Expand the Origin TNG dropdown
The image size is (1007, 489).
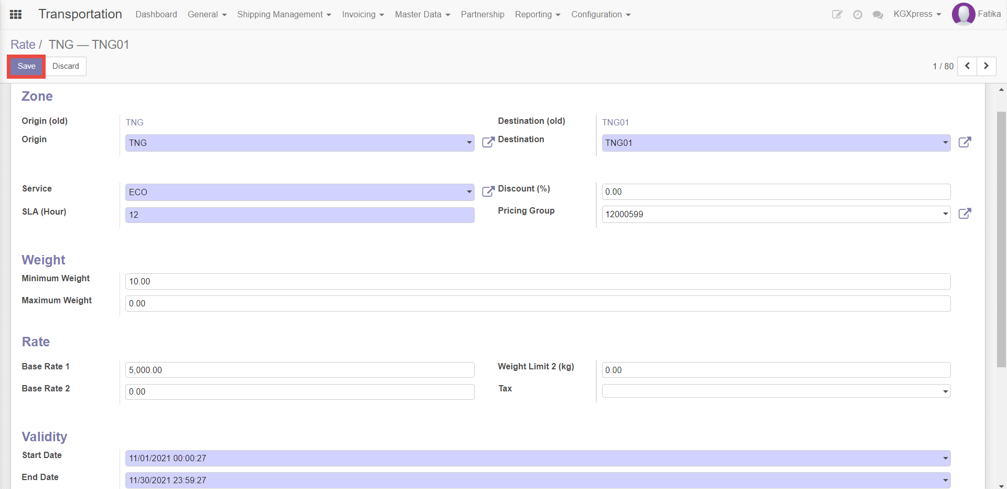coord(469,143)
